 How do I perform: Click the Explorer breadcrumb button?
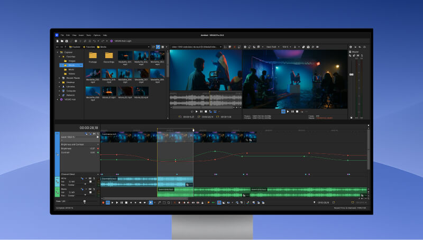click(x=75, y=47)
